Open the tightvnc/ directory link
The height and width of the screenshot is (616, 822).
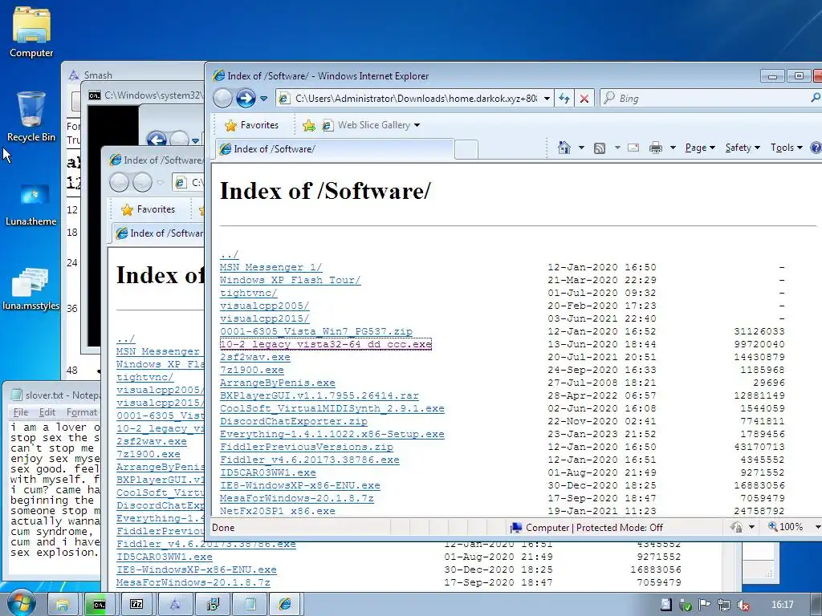coord(249,293)
